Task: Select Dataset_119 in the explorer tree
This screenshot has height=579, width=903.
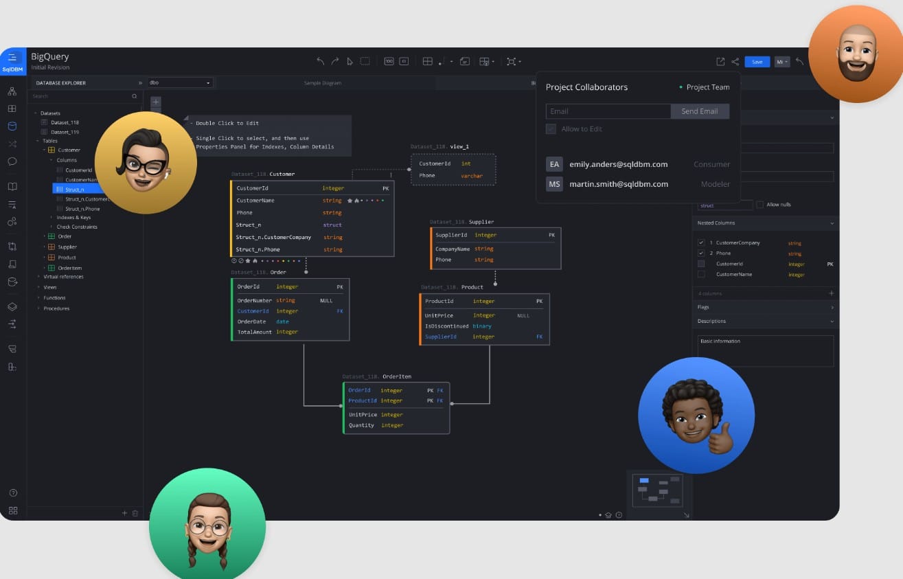Action: click(65, 132)
